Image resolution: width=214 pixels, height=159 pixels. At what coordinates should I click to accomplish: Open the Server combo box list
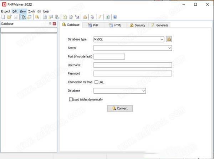(170, 48)
